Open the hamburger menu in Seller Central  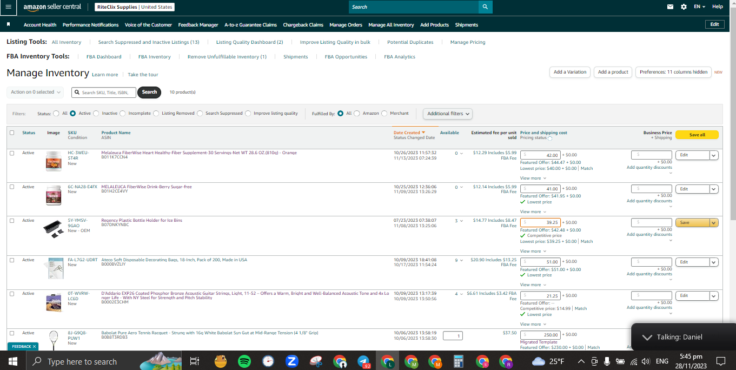pos(8,6)
